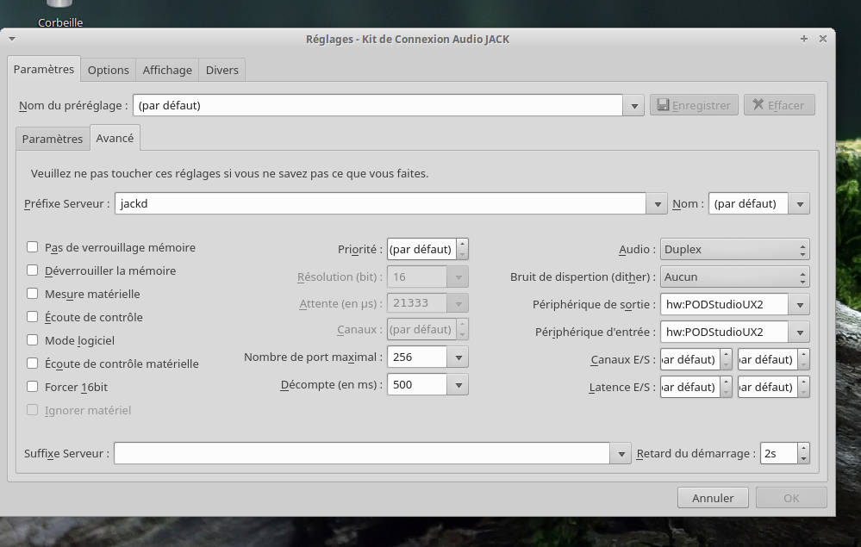The height and width of the screenshot is (547, 861).
Task: Click the first Latence E/S spinner arrows
Action: coord(726,387)
